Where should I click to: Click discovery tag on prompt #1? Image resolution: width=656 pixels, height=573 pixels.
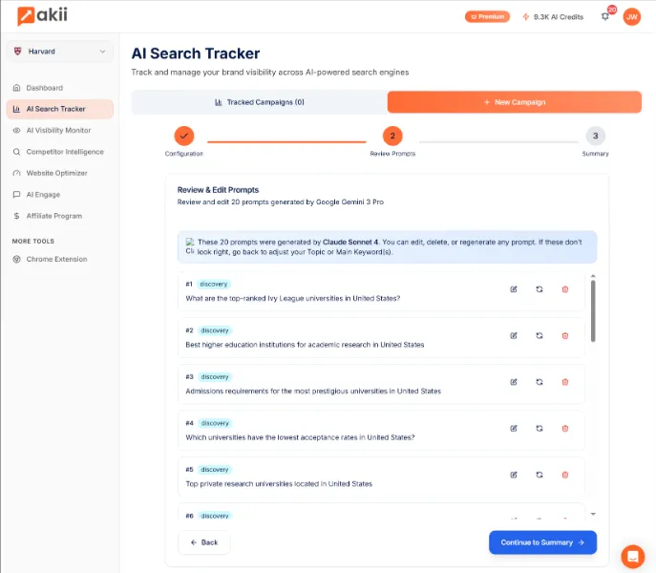point(213,285)
